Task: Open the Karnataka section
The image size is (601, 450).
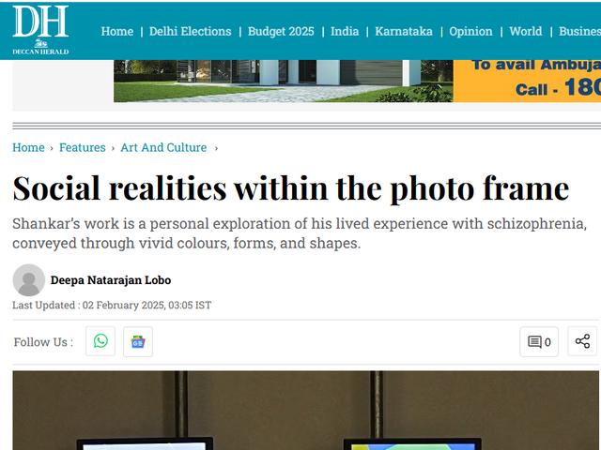Action: pos(404,31)
